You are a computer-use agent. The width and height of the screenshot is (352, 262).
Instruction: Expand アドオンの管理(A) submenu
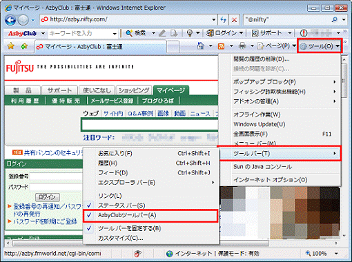280,101
